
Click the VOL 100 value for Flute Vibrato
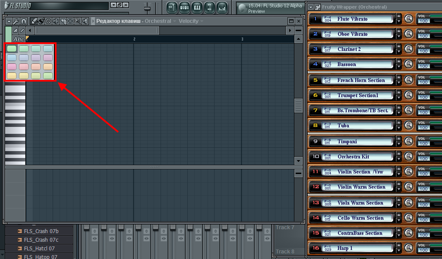coord(423,21)
